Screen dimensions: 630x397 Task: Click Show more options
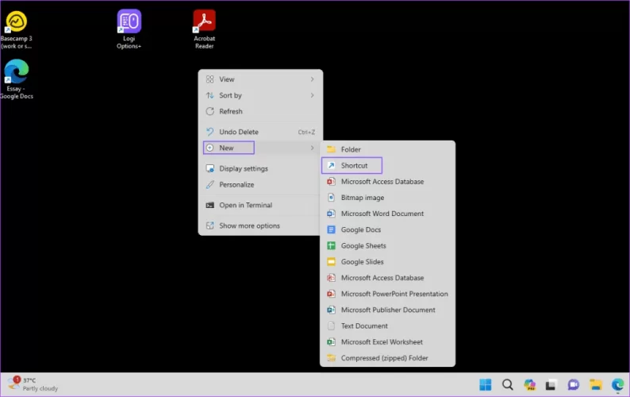tap(249, 225)
